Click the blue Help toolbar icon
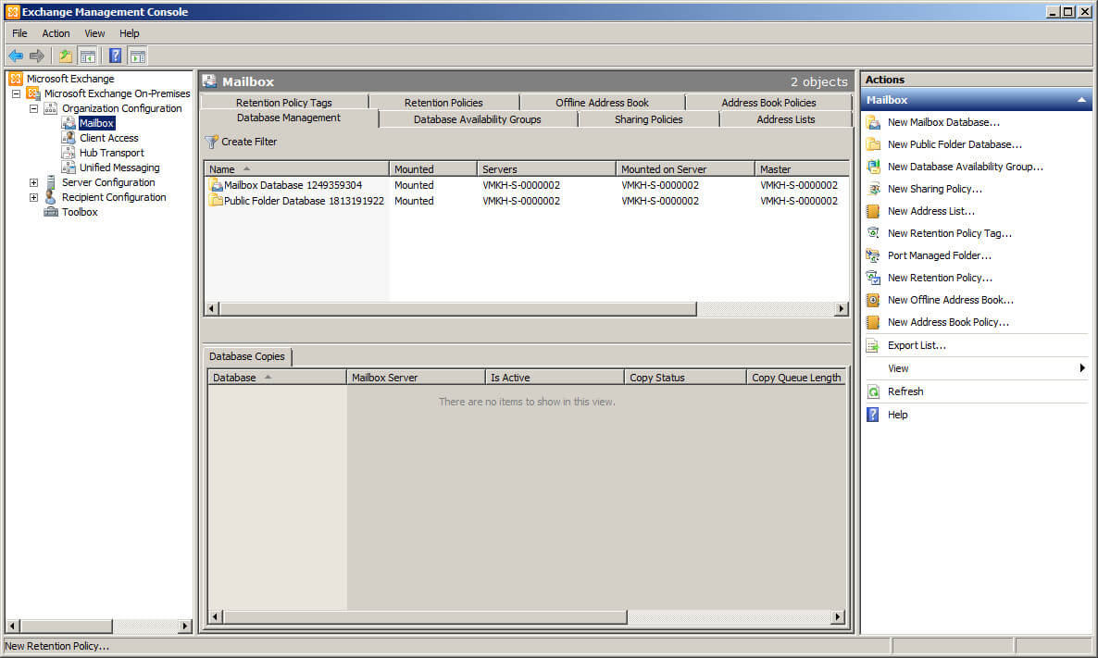The height and width of the screenshot is (658, 1098). click(116, 56)
